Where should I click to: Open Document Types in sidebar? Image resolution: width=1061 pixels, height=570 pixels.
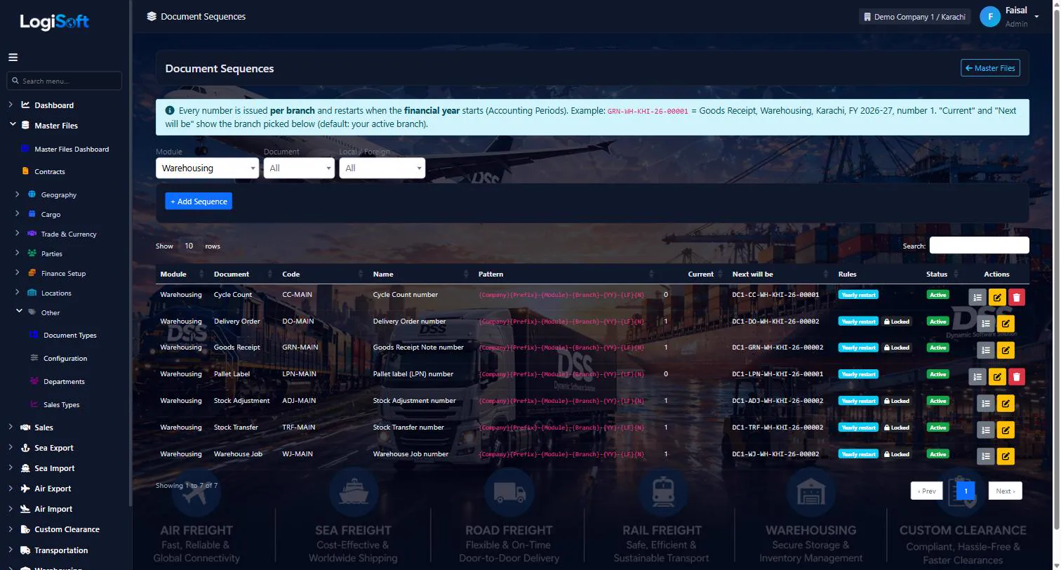pos(69,335)
